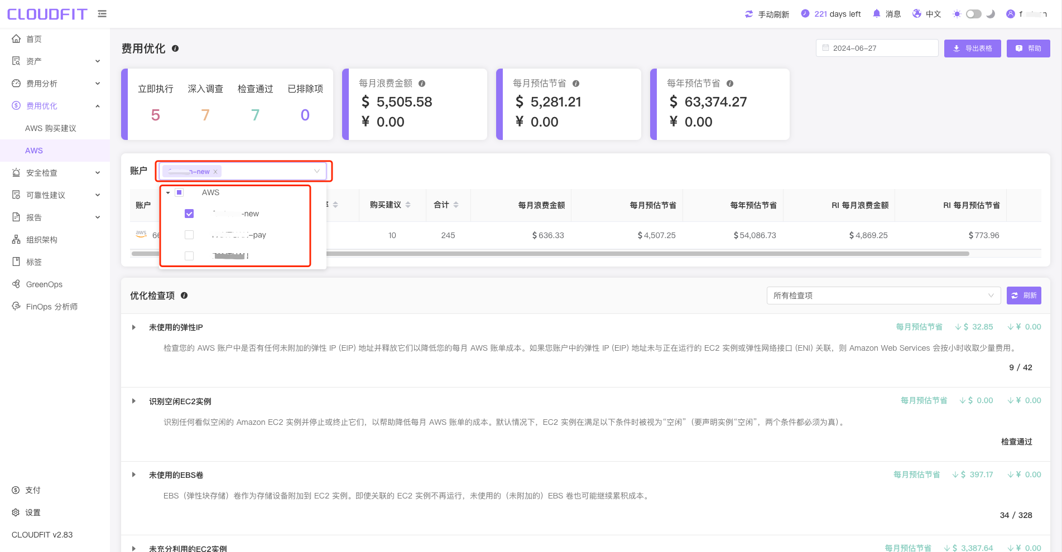
Task: Click the GreenOps icon in sidebar
Action: pyautogui.click(x=16, y=284)
